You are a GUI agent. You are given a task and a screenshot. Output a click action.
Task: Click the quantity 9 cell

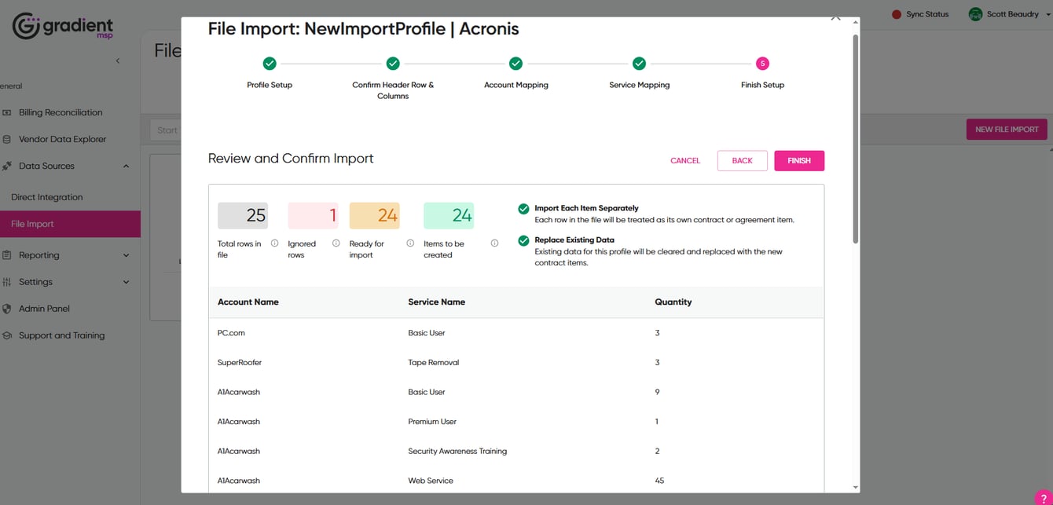point(657,392)
